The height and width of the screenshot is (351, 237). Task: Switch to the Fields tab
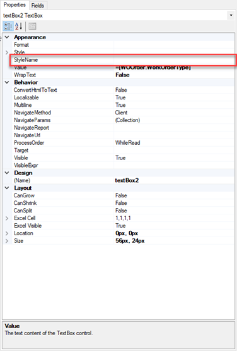point(37,5)
